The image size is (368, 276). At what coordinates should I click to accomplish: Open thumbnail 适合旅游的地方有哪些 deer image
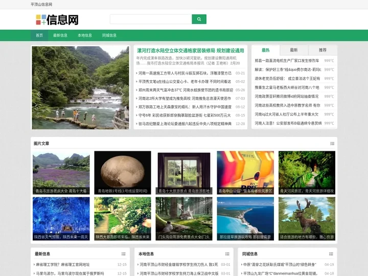tap(307, 219)
